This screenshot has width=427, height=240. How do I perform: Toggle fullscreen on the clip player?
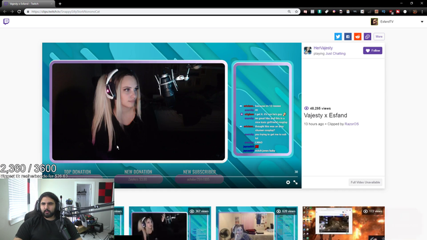[x=296, y=182]
